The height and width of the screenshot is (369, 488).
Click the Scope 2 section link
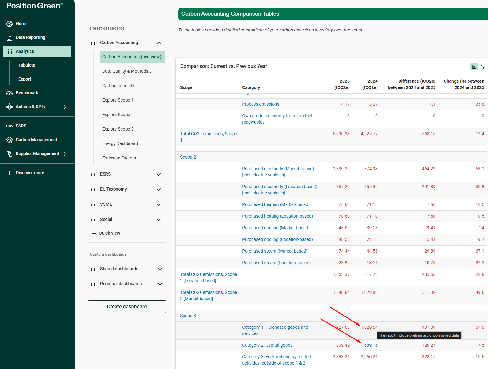[188, 157]
